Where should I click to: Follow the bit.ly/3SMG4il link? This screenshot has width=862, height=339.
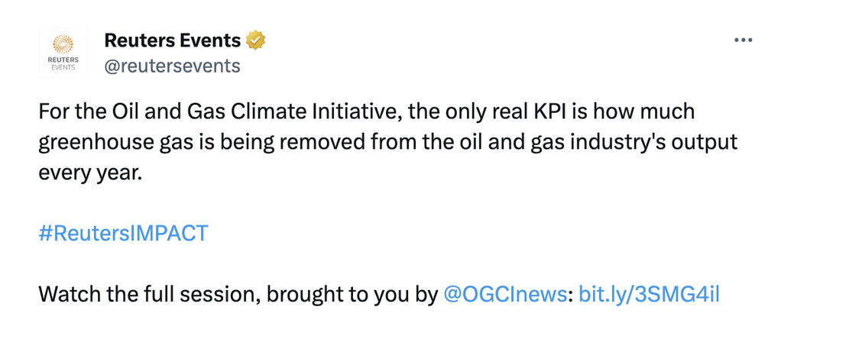point(650,294)
